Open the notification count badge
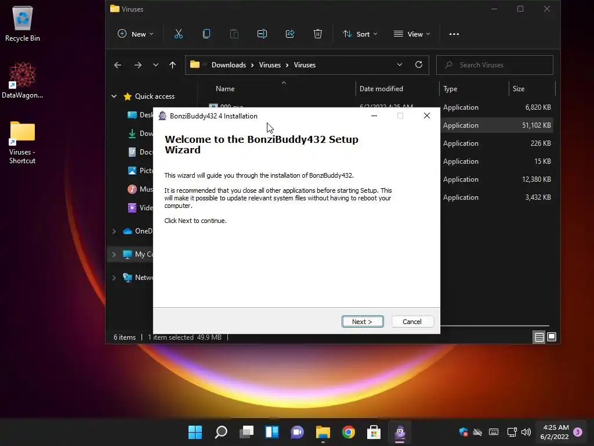Viewport: 594px width, 446px height. (578, 432)
